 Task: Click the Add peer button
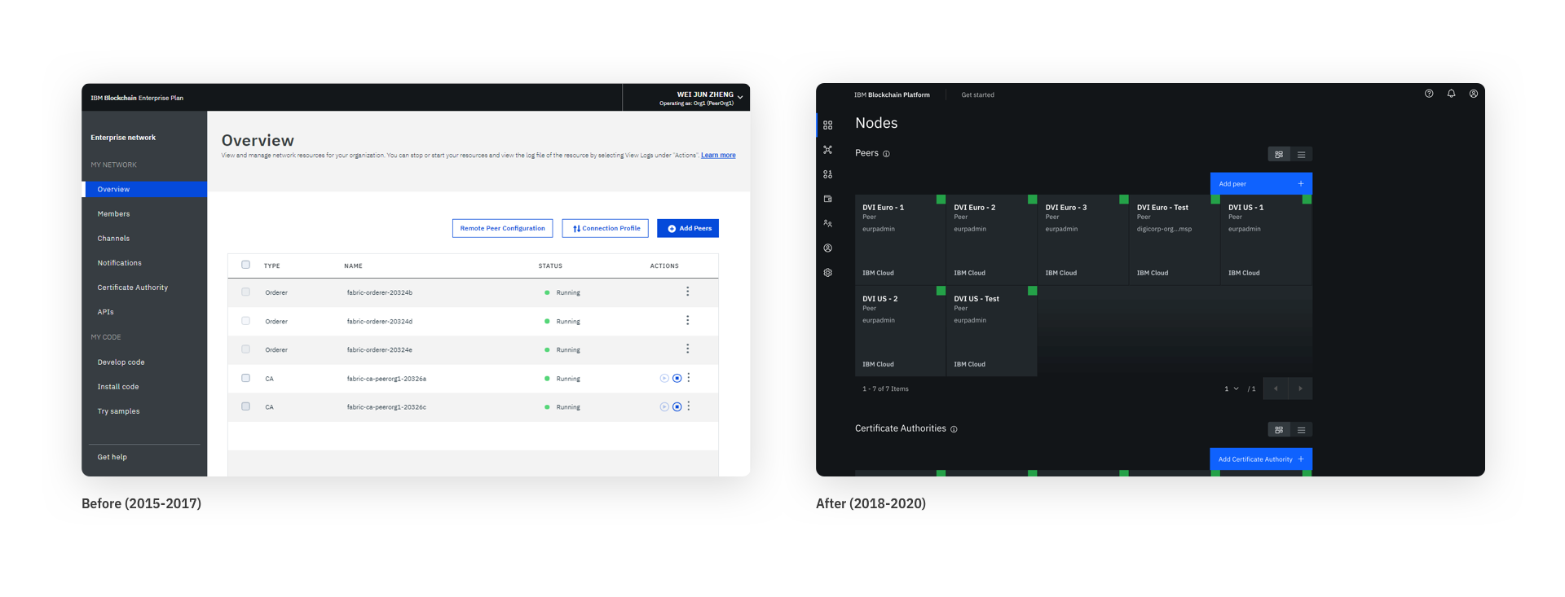click(1261, 183)
